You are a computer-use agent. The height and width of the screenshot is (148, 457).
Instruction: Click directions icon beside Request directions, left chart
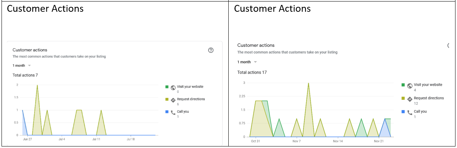173,100
